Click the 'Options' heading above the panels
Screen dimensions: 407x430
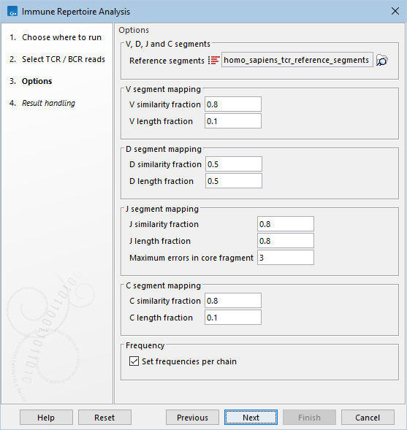(x=134, y=30)
